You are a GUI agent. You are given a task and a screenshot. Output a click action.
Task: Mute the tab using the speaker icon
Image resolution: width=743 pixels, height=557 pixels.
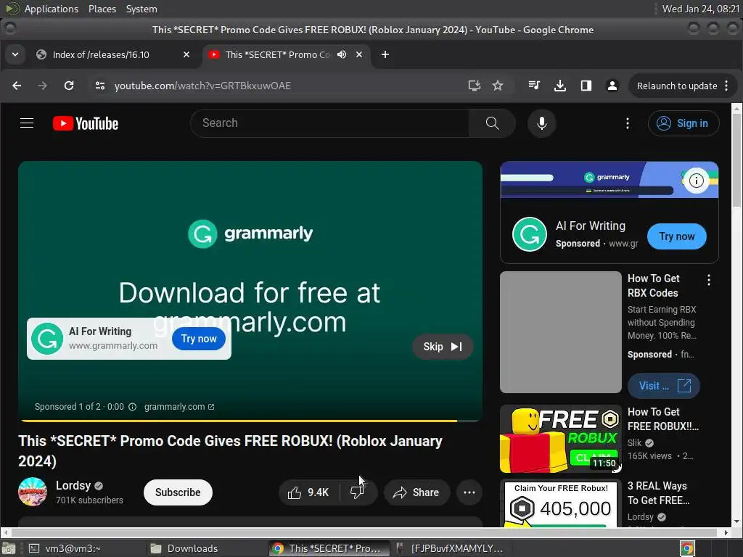coord(342,54)
